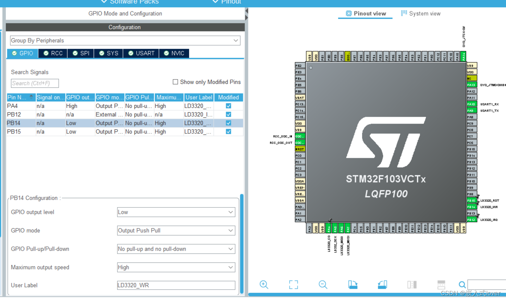506x300 pixels.
Task: Select green pin PA10 on chip
Action: pyautogui.click(x=472, y=104)
